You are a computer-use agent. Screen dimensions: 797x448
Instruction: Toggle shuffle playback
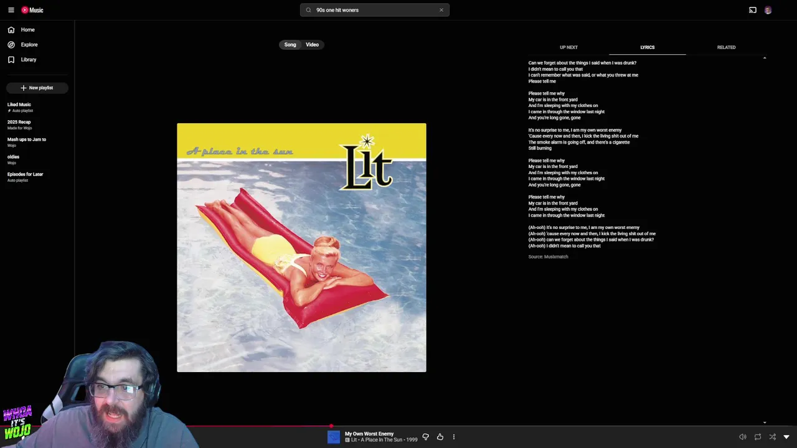(772, 437)
